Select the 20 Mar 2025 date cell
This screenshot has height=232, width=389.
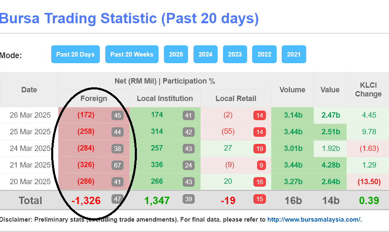[30, 182]
